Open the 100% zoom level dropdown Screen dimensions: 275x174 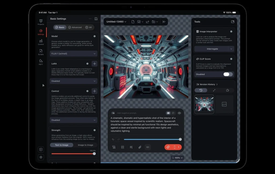[178, 158]
